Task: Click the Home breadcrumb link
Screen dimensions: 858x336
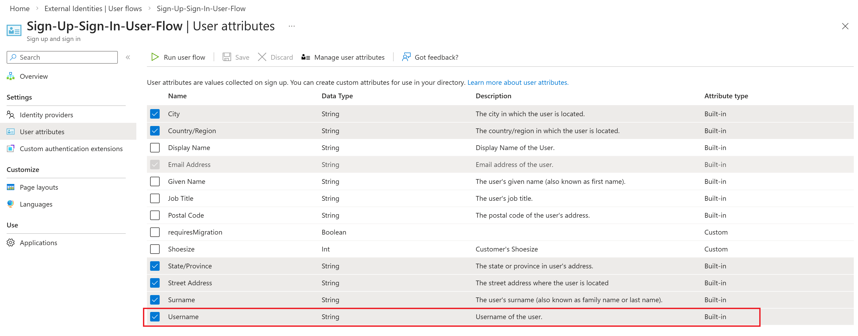Action: pos(20,8)
